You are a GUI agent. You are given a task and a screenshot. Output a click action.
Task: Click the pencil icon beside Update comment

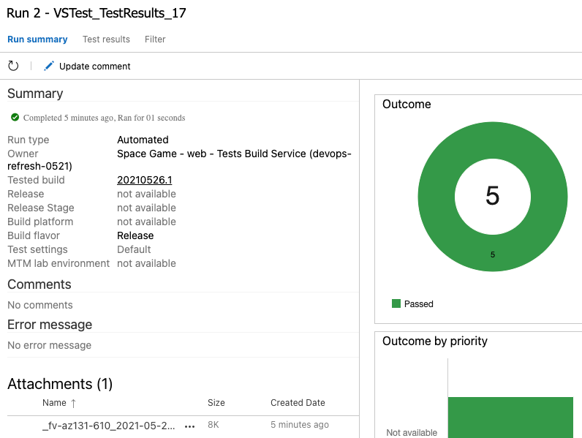[x=49, y=66]
